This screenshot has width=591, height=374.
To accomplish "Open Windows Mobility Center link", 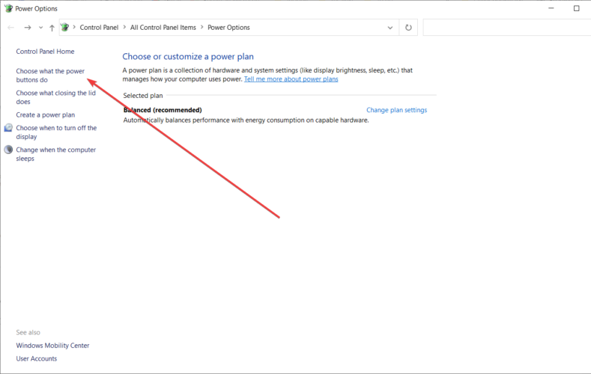I will click(52, 346).
